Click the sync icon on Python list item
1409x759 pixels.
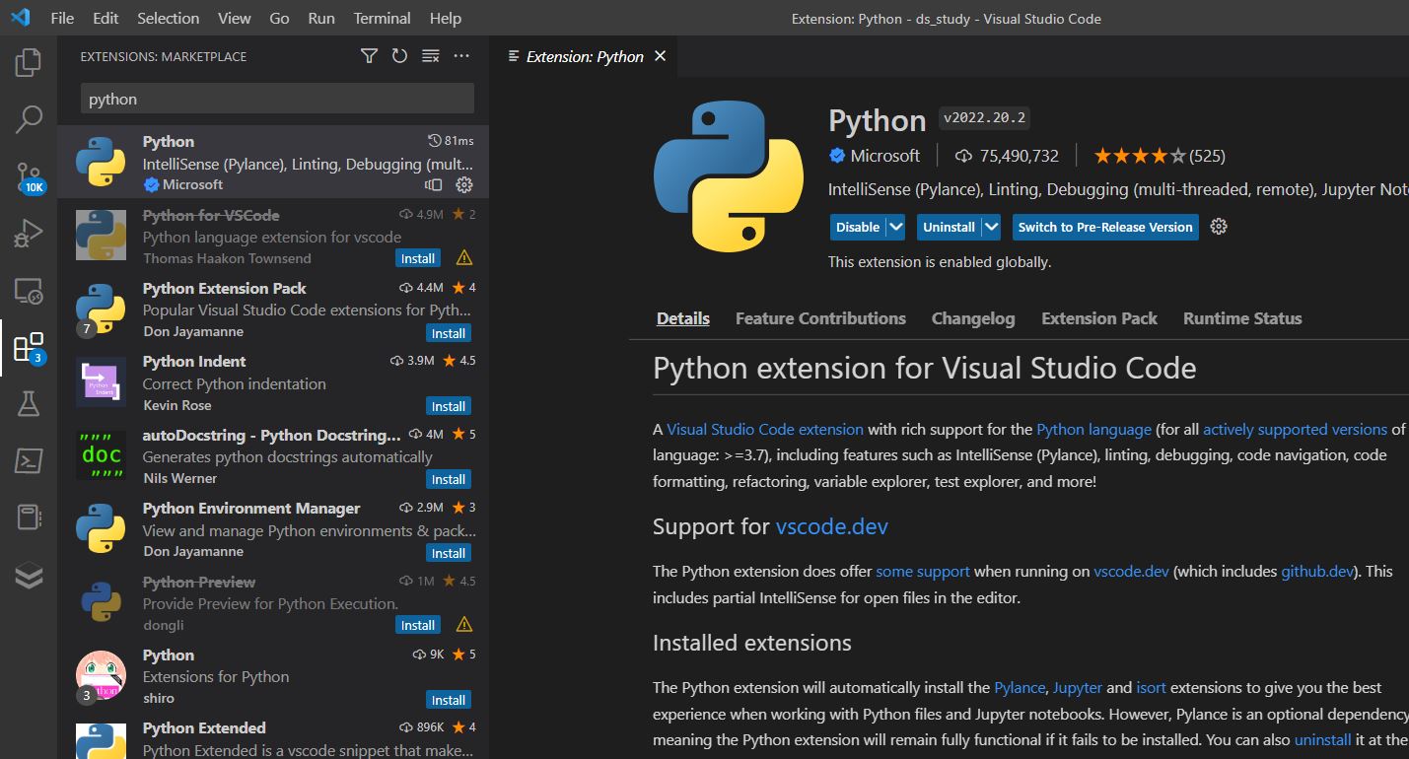coord(433,184)
